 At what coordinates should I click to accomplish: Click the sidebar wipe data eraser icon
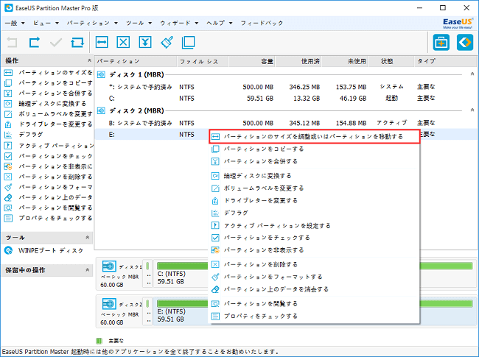[8, 197]
